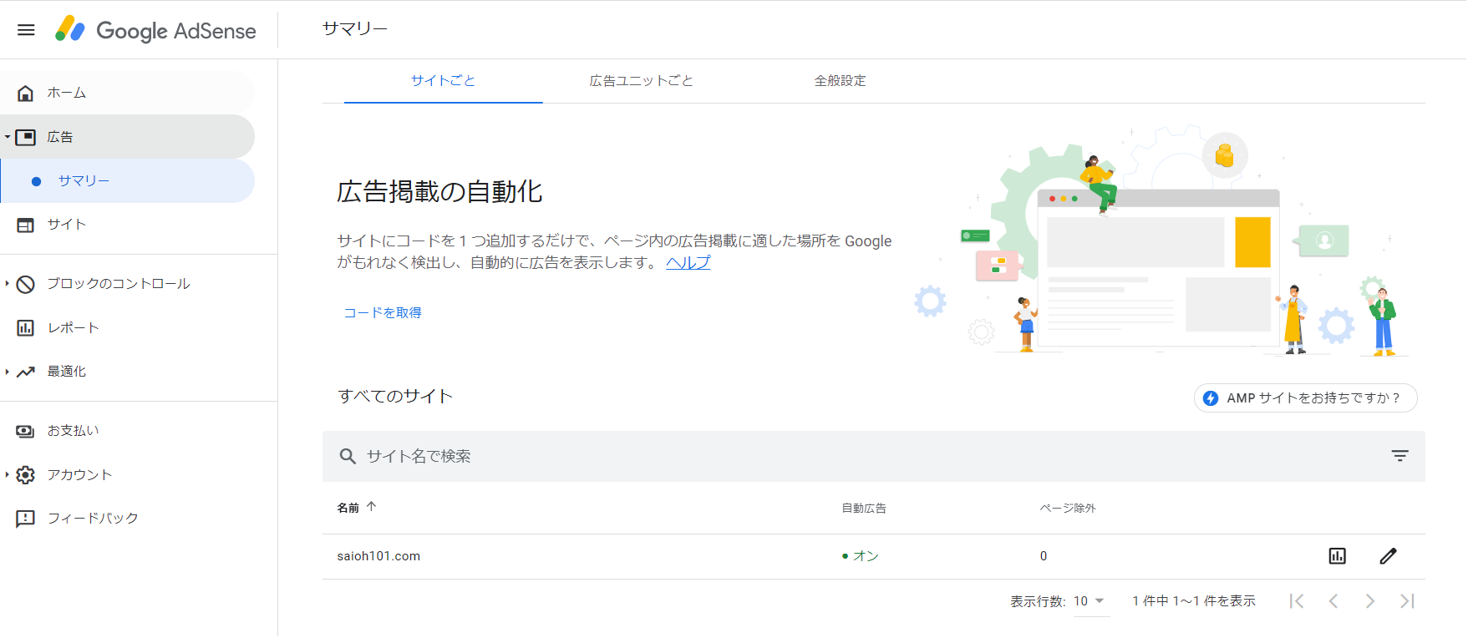
Task: Click pencil edit icon for saioh101.com
Action: [1388, 556]
